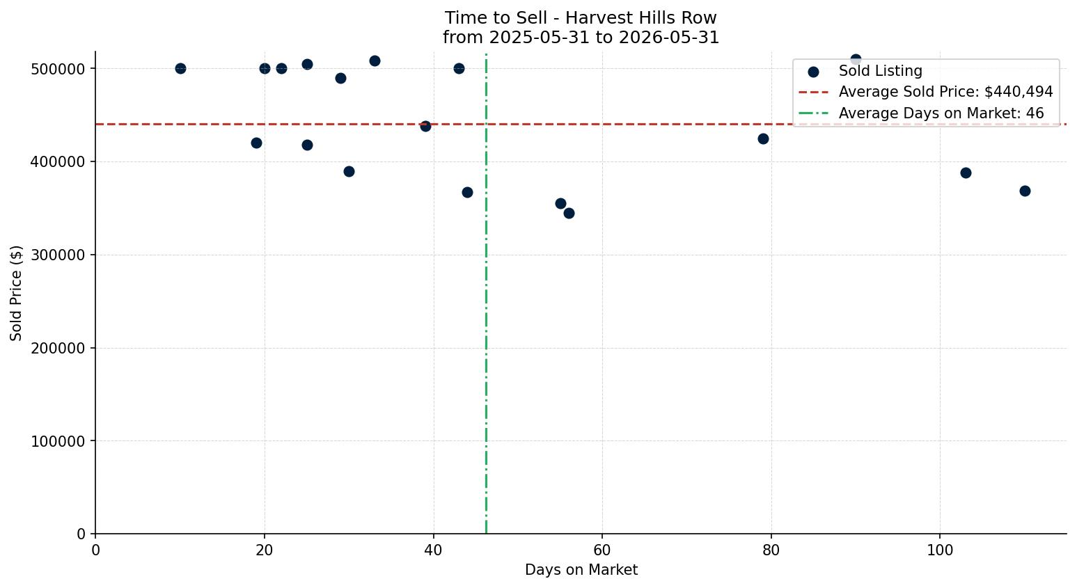Image resolution: width=1077 pixels, height=588 pixels.
Task: Select the data point at 44 days
Action: coord(467,192)
